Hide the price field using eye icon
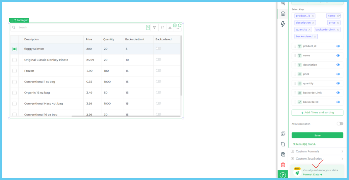This screenshot has height=180, width=349. click(x=338, y=74)
